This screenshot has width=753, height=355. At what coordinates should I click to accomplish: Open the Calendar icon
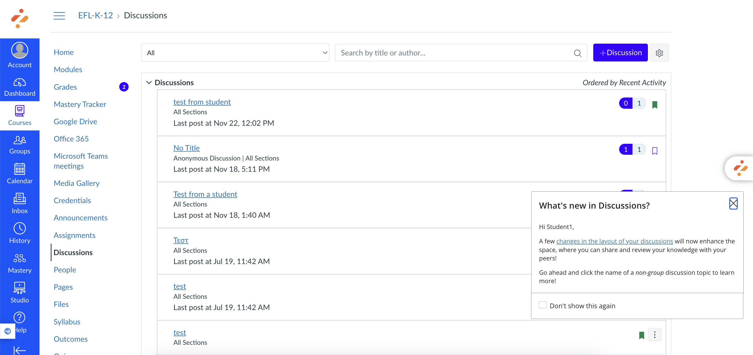pyautogui.click(x=20, y=169)
